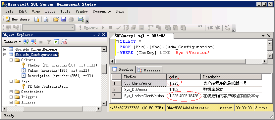Screen dimensions: 275x120
Task: Switch to the Messages tab
Action: (x=149, y=70)
